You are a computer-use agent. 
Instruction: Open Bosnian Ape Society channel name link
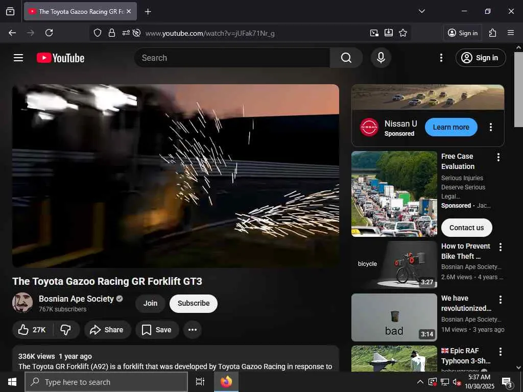76,299
